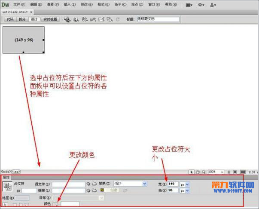
Task: Open the gear settings icon in menu bar
Action: (201, 5)
